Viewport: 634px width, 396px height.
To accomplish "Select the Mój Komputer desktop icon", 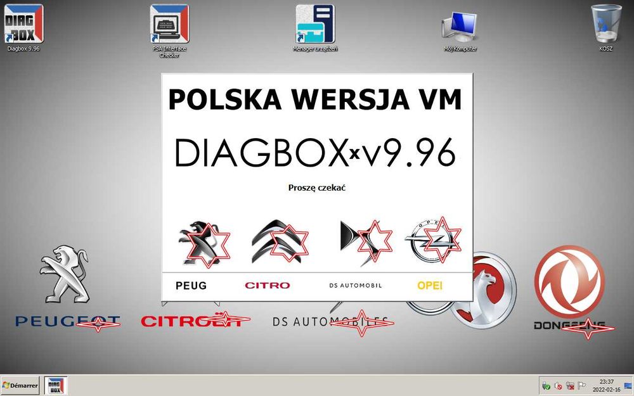I will (x=460, y=30).
